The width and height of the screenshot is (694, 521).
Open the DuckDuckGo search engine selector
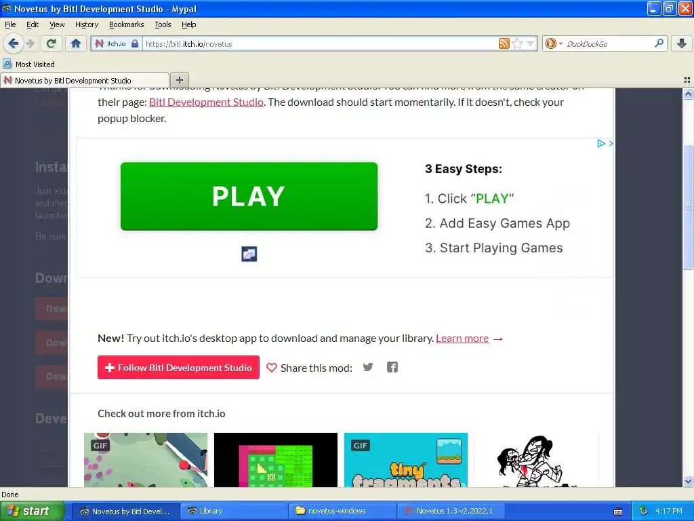[x=553, y=43]
